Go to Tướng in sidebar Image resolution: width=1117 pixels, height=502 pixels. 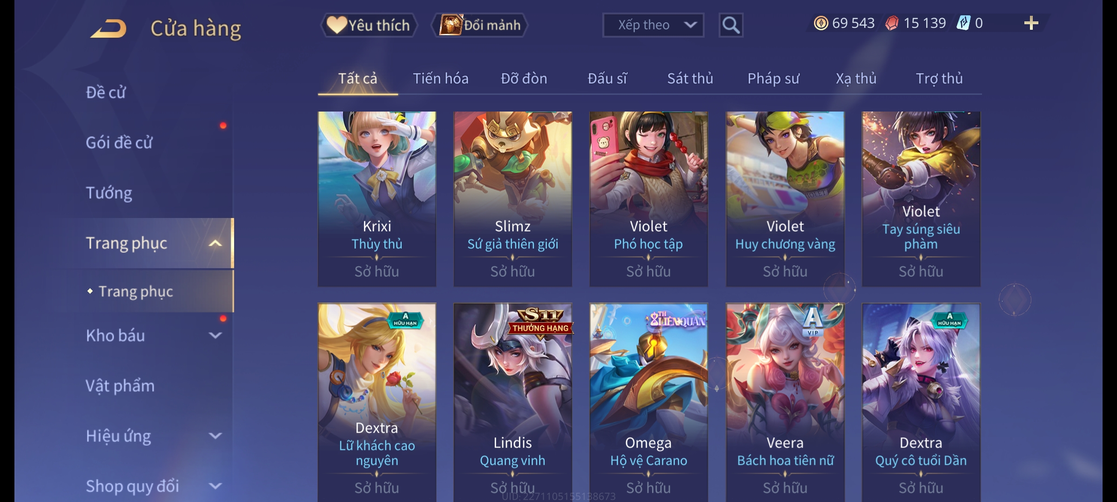click(109, 193)
